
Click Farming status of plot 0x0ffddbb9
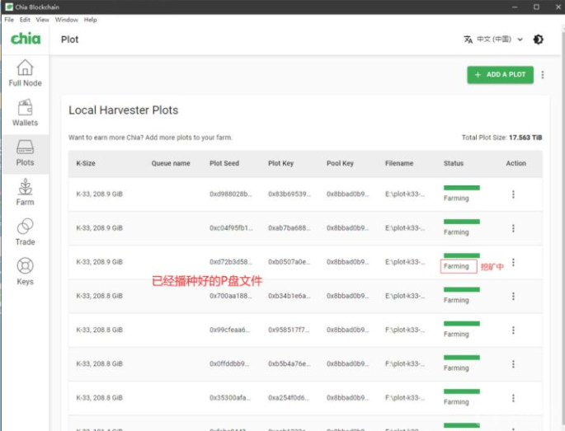[x=456, y=368]
